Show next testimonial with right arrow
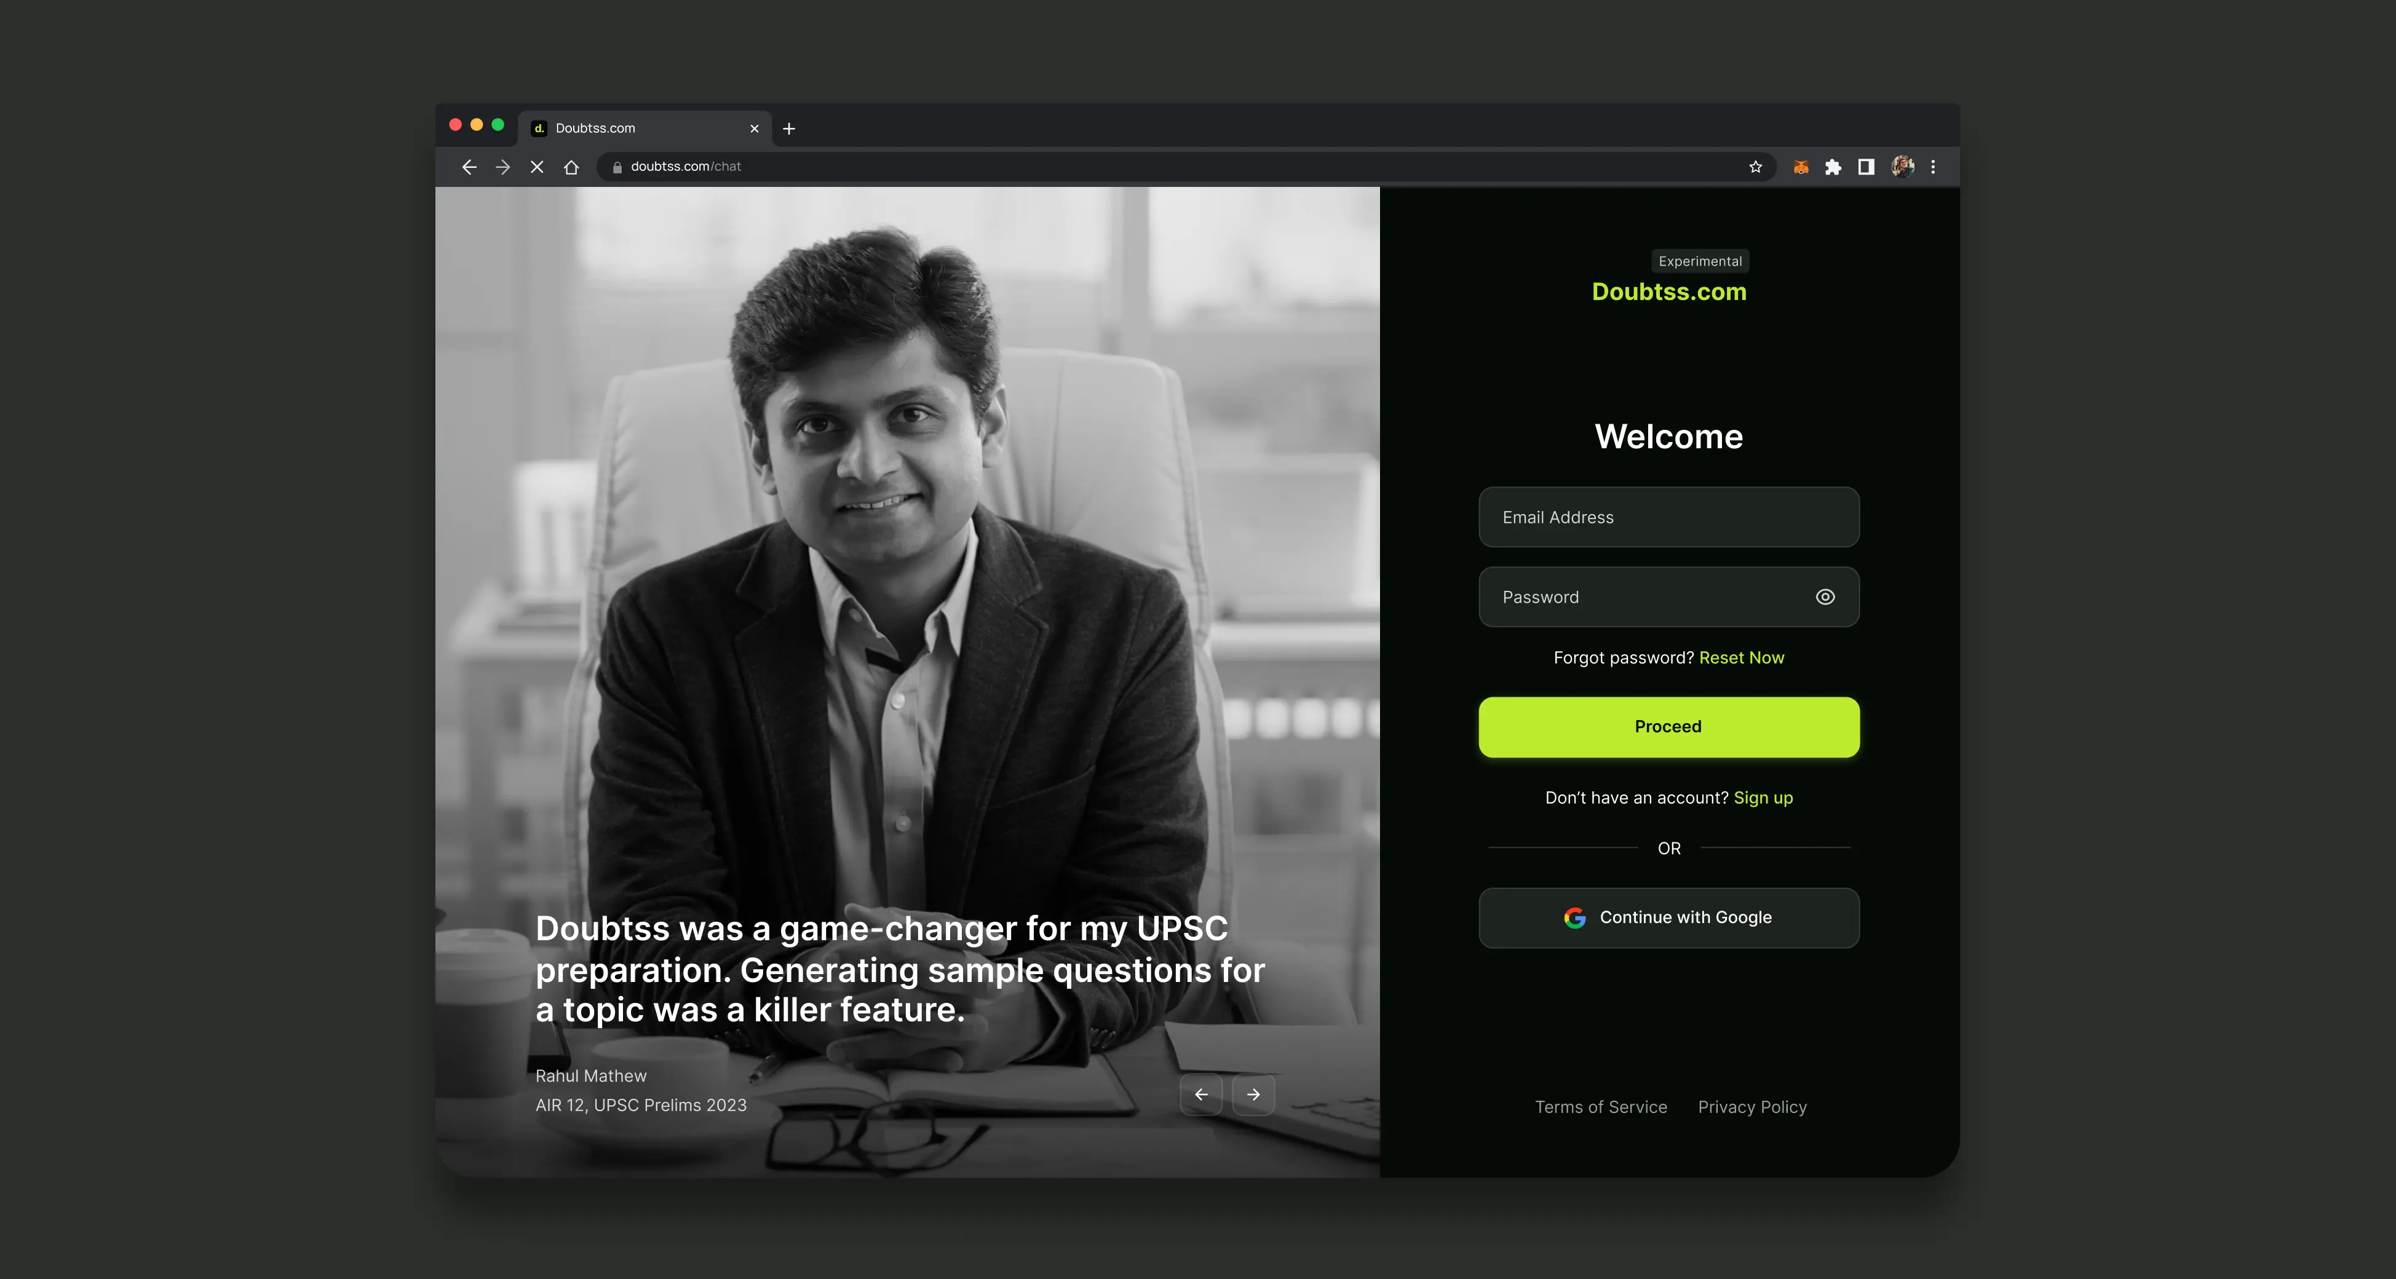2396x1279 pixels. pyautogui.click(x=1253, y=1095)
